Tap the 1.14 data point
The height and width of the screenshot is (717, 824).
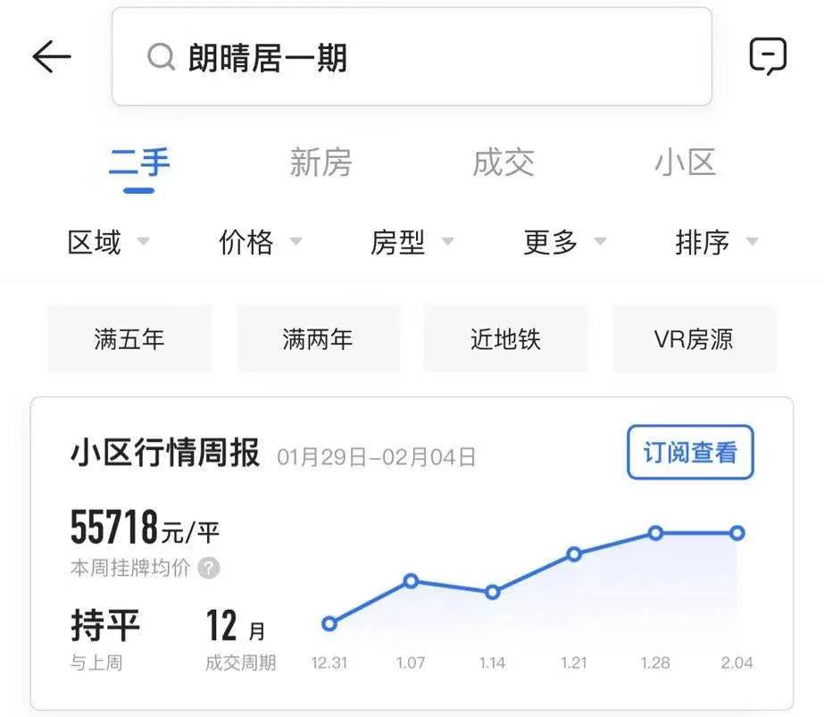click(492, 591)
